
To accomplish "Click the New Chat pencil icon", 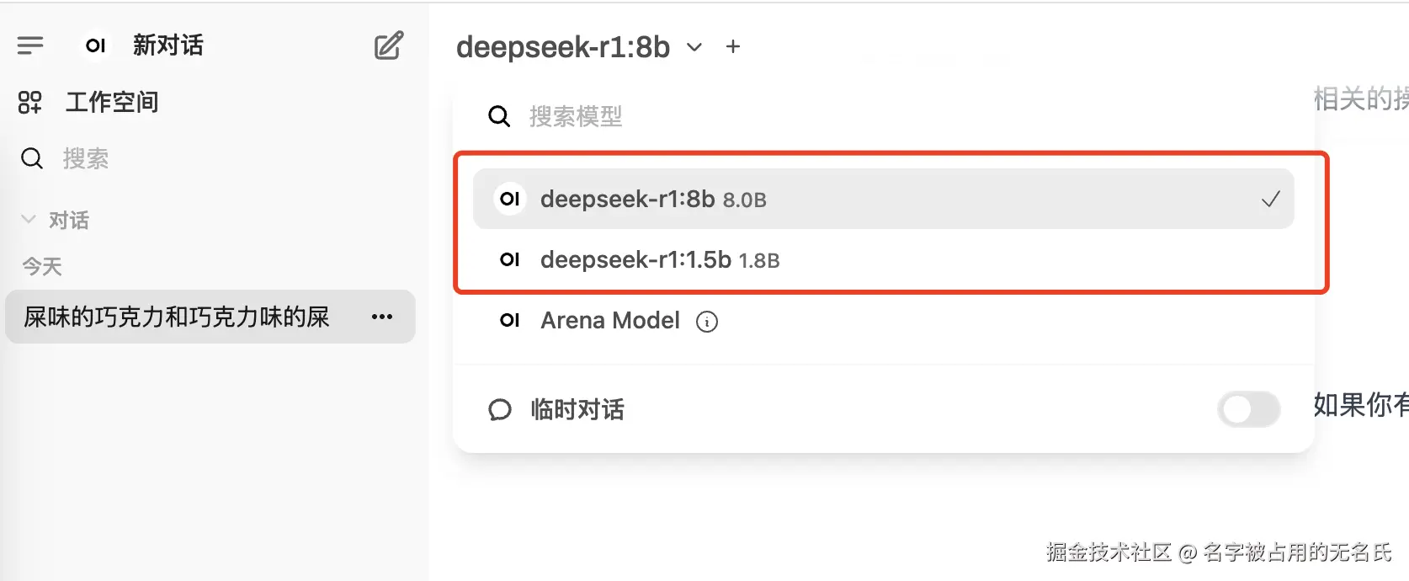I will pos(388,46).
